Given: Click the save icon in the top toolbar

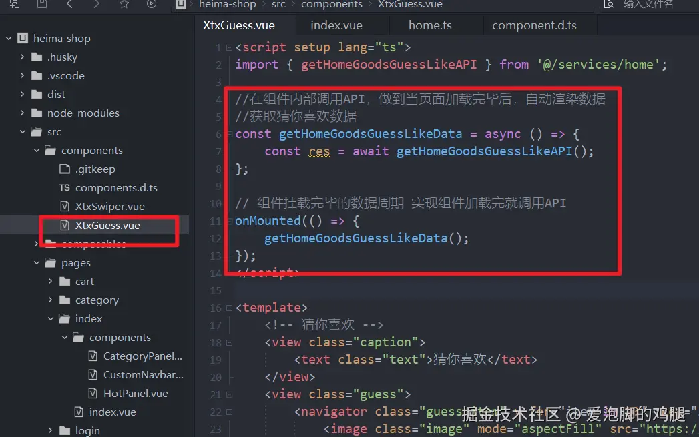Looking at the screenshot, I should click(x=42, y=4).
